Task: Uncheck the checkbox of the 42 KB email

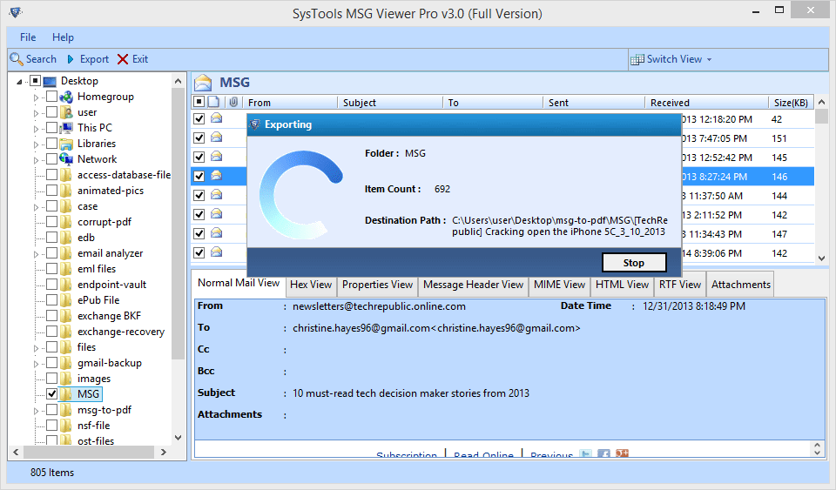Action: click(199, 118)
